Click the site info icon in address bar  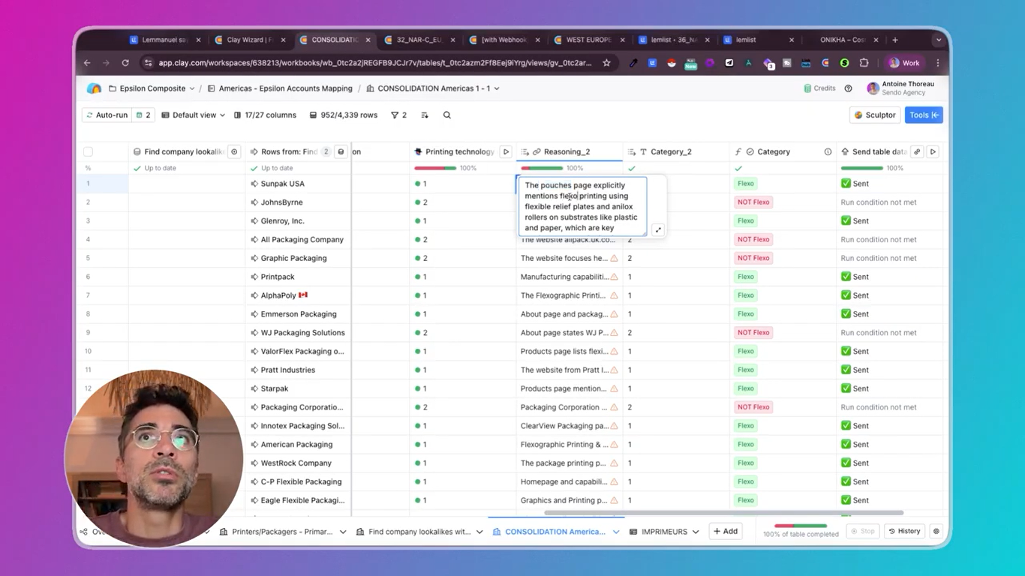pyautogui.click(x=148, y=63)
